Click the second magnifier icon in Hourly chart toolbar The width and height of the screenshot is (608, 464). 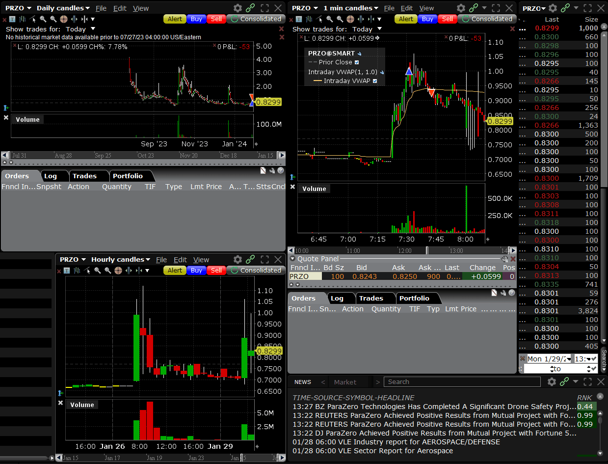(x=107, y=271)
